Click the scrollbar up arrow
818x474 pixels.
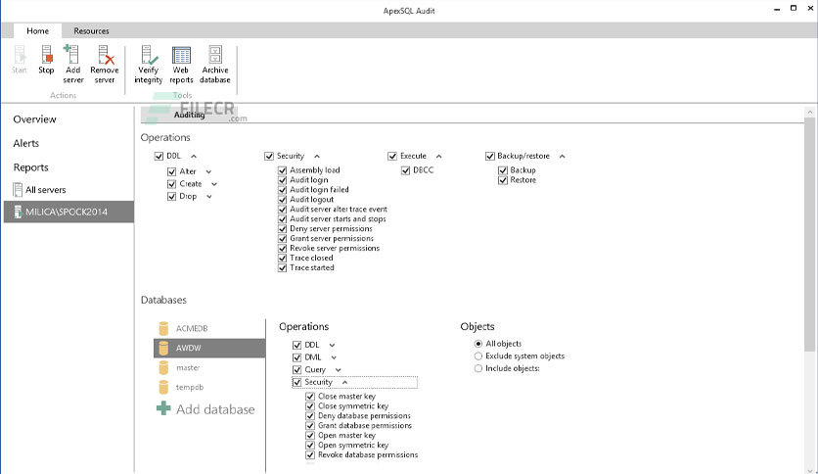[809, 112]
